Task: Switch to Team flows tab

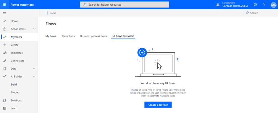Action: click(x=68, y=36)
